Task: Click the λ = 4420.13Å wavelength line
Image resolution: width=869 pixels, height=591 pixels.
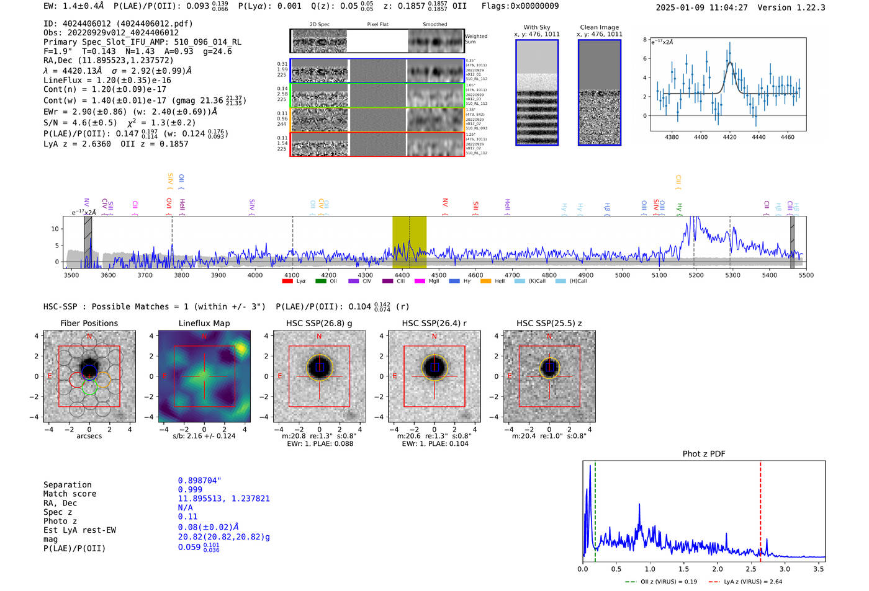Action: click(116, 71)
